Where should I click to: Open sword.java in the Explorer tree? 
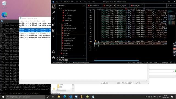68,18
